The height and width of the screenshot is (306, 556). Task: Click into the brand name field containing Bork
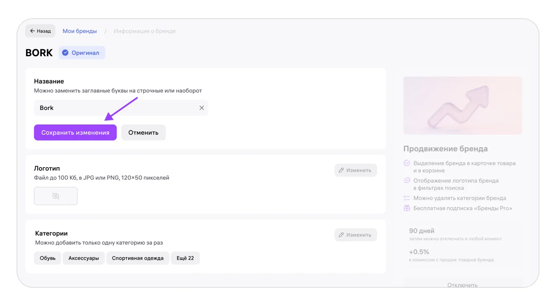click(121, 108)
